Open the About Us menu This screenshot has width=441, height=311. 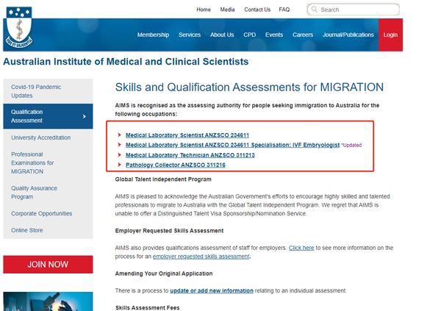[222, 35]
